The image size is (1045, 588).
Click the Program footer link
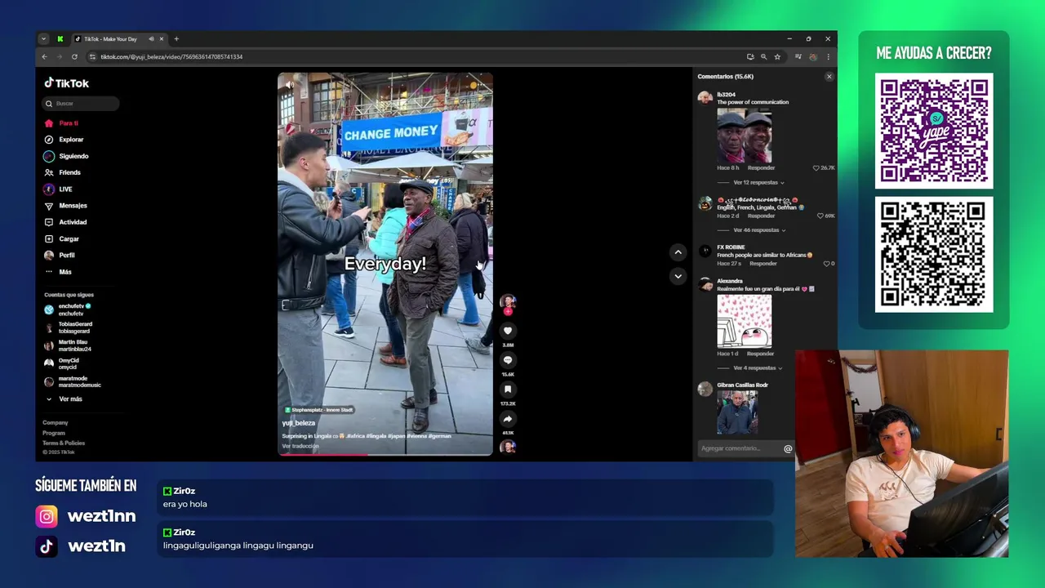pyautogui.click(x=54, y=433)
